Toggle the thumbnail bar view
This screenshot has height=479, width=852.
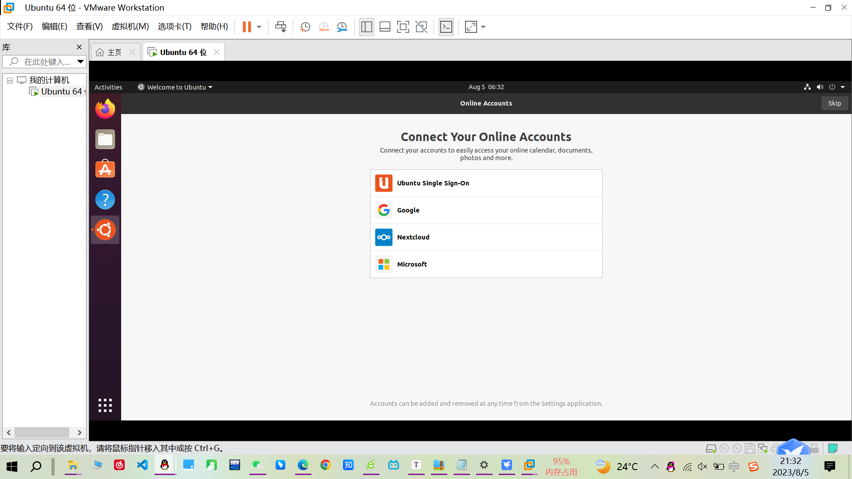click(385, 27)
